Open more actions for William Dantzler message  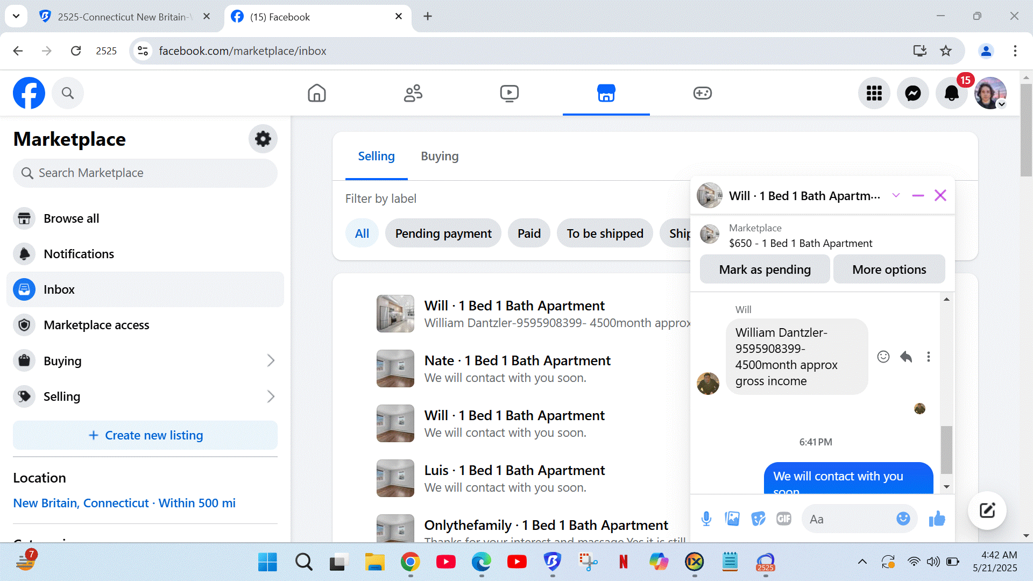pos(929,357)
